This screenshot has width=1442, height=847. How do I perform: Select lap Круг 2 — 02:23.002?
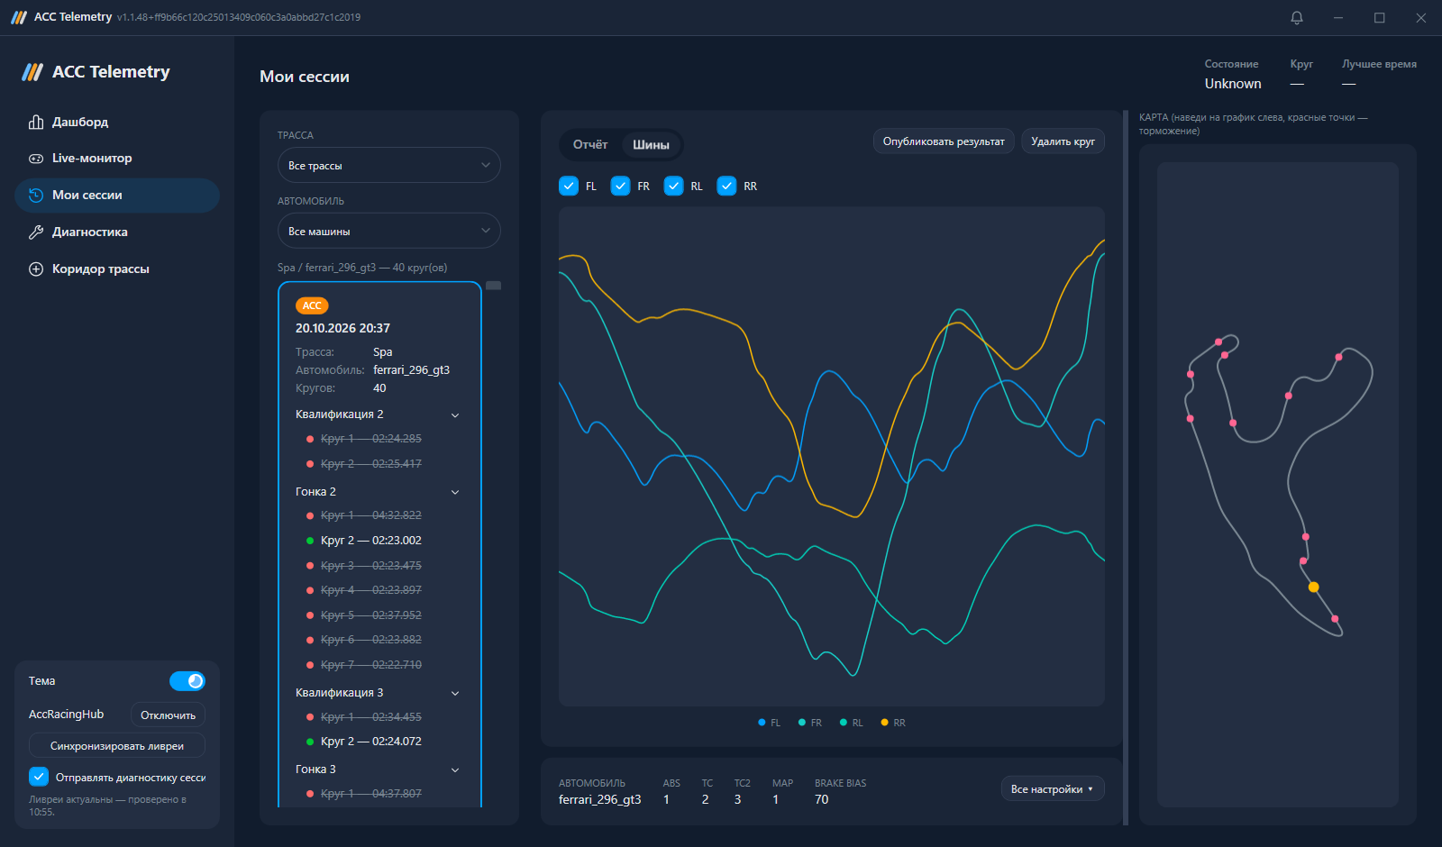[370, 541]
